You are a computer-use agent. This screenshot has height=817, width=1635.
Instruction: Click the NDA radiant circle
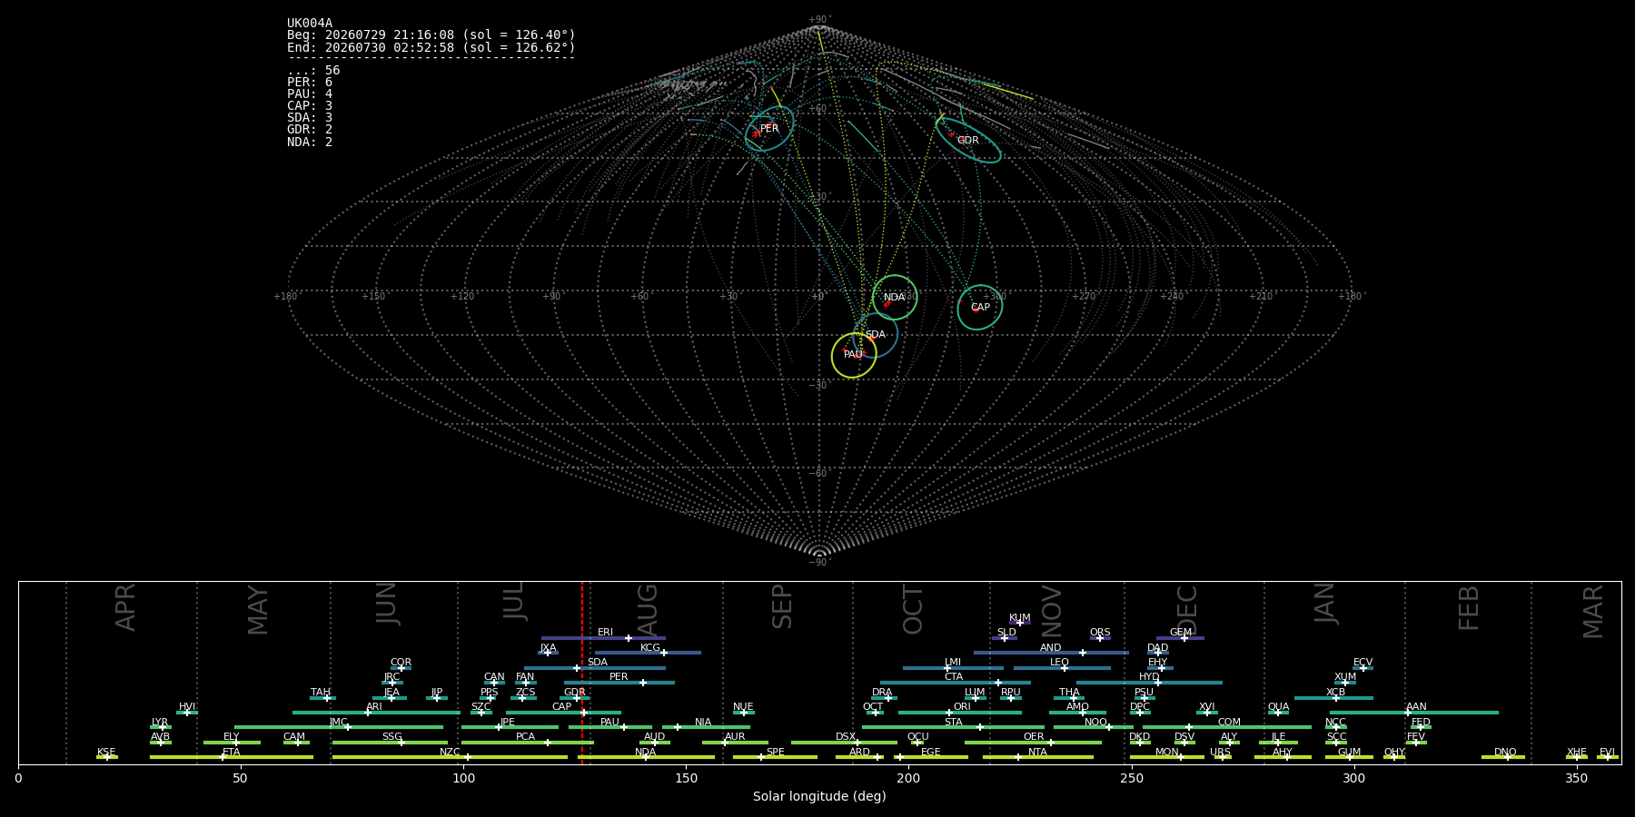895,297
